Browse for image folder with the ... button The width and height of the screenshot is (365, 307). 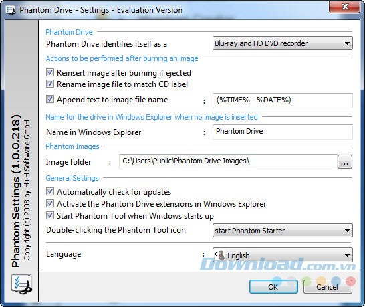(x=344, y=161)
